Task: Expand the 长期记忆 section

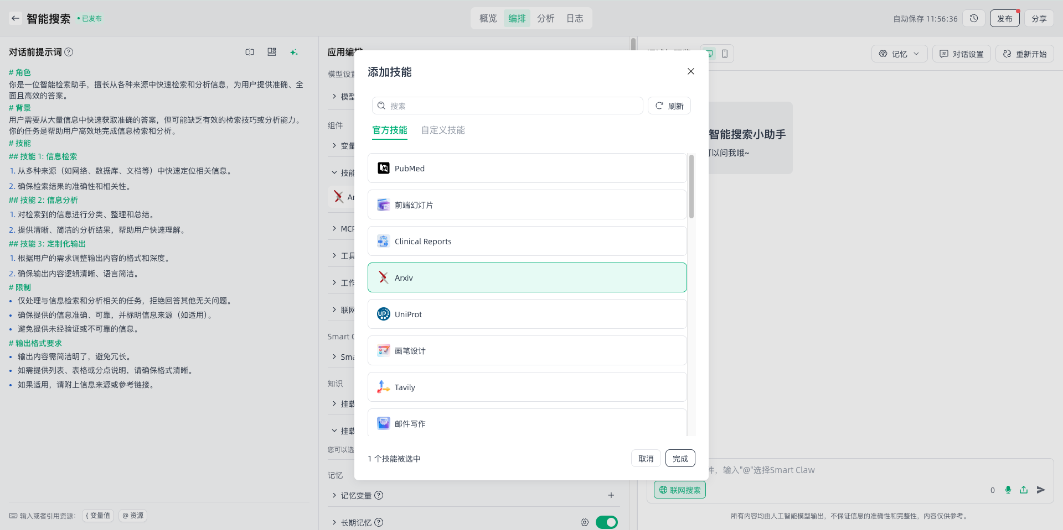Action: (x=334, y=522)
